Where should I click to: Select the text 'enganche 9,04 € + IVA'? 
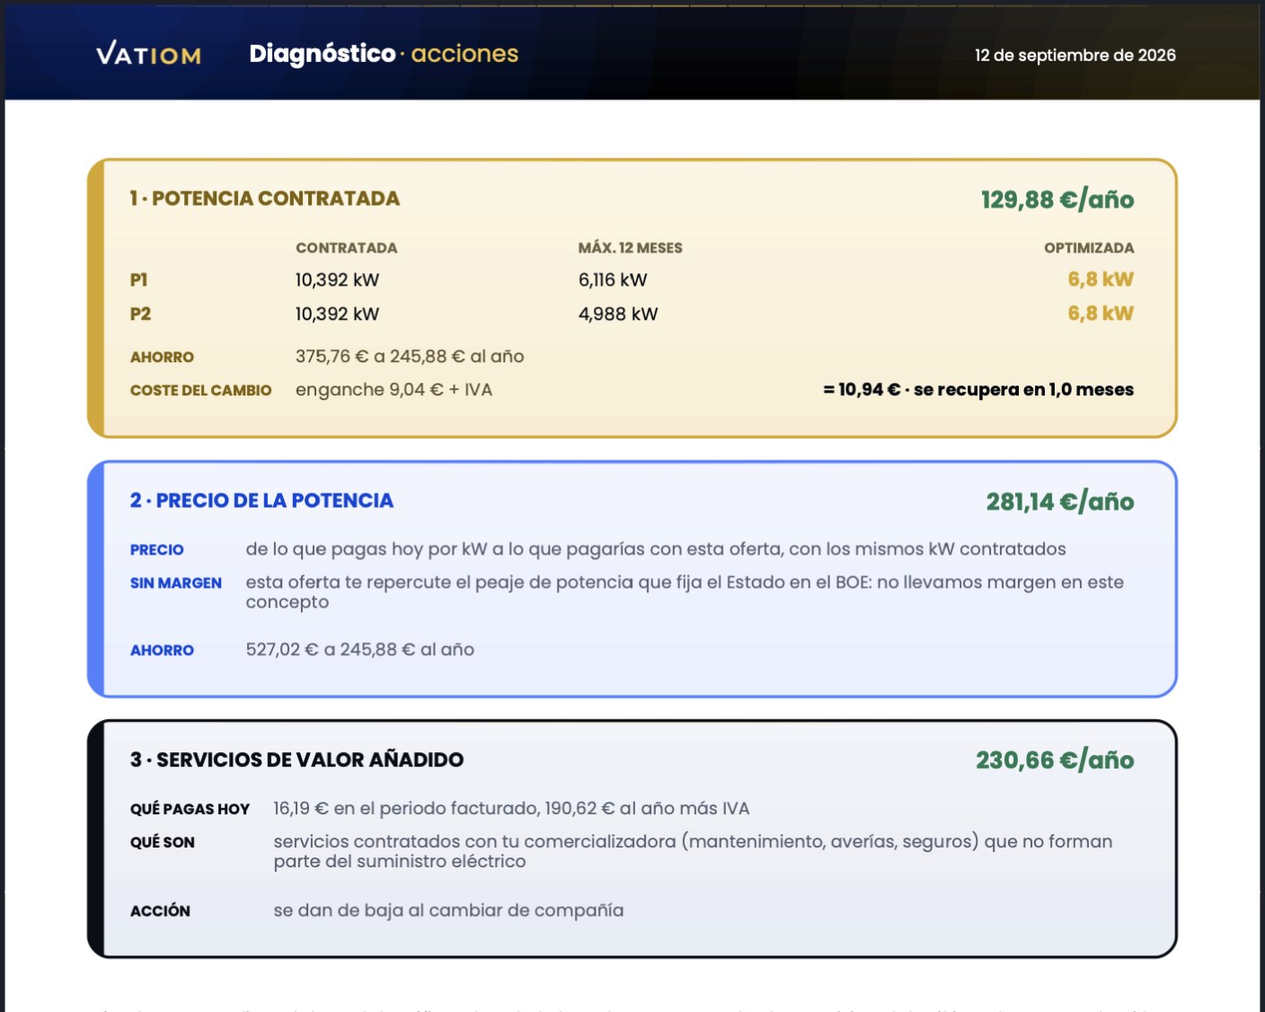pos(394,390)
